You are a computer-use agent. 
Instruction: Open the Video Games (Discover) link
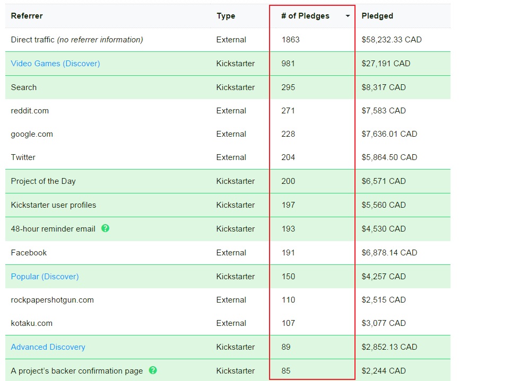(55, 64)
